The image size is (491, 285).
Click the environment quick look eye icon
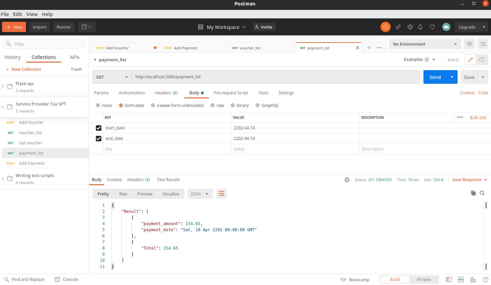[470, 44]
